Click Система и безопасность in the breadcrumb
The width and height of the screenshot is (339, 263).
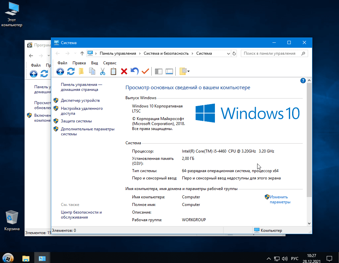point(166,53)
